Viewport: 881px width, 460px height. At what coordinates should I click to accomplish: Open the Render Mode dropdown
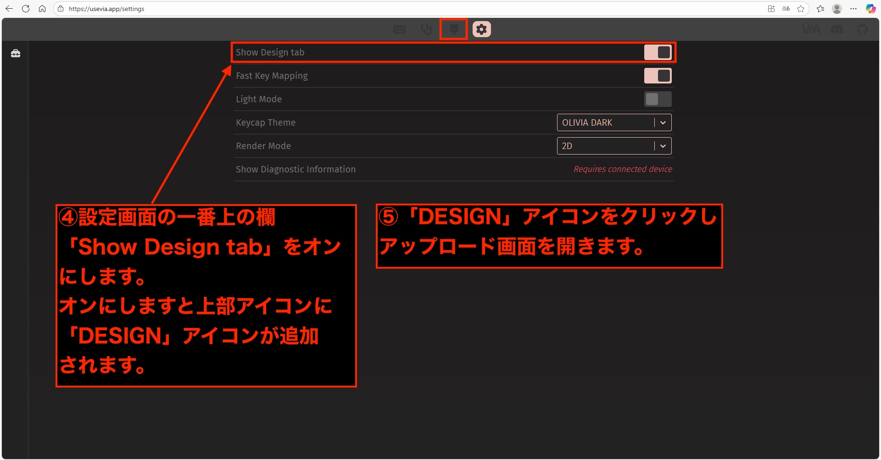click(x=606, y=146)
